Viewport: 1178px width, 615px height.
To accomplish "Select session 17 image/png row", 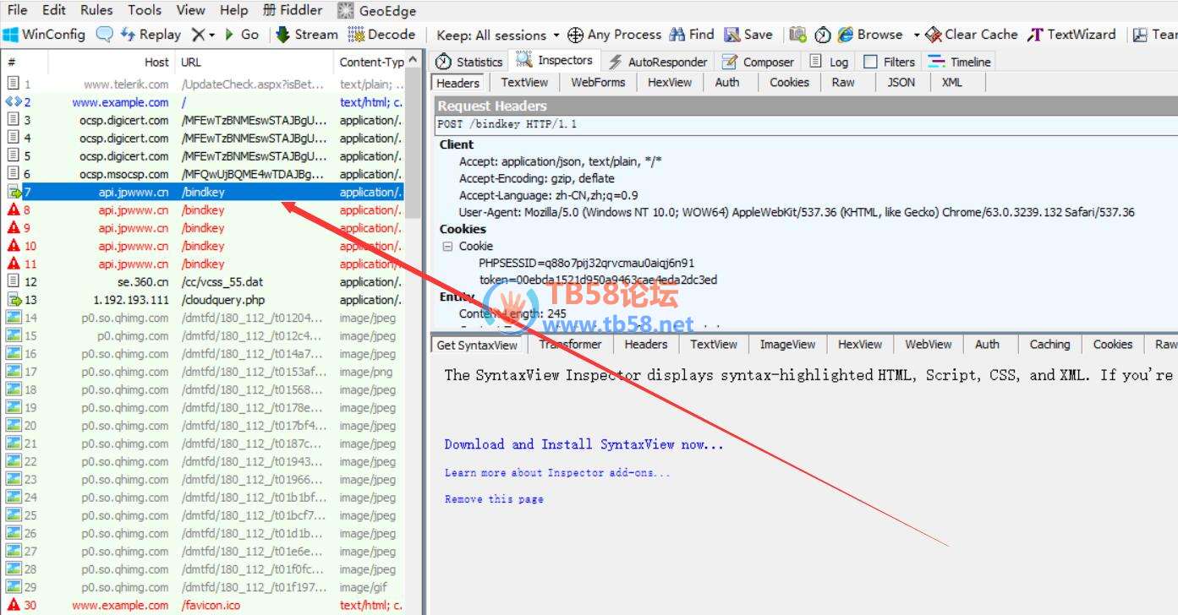I will 203,372.
